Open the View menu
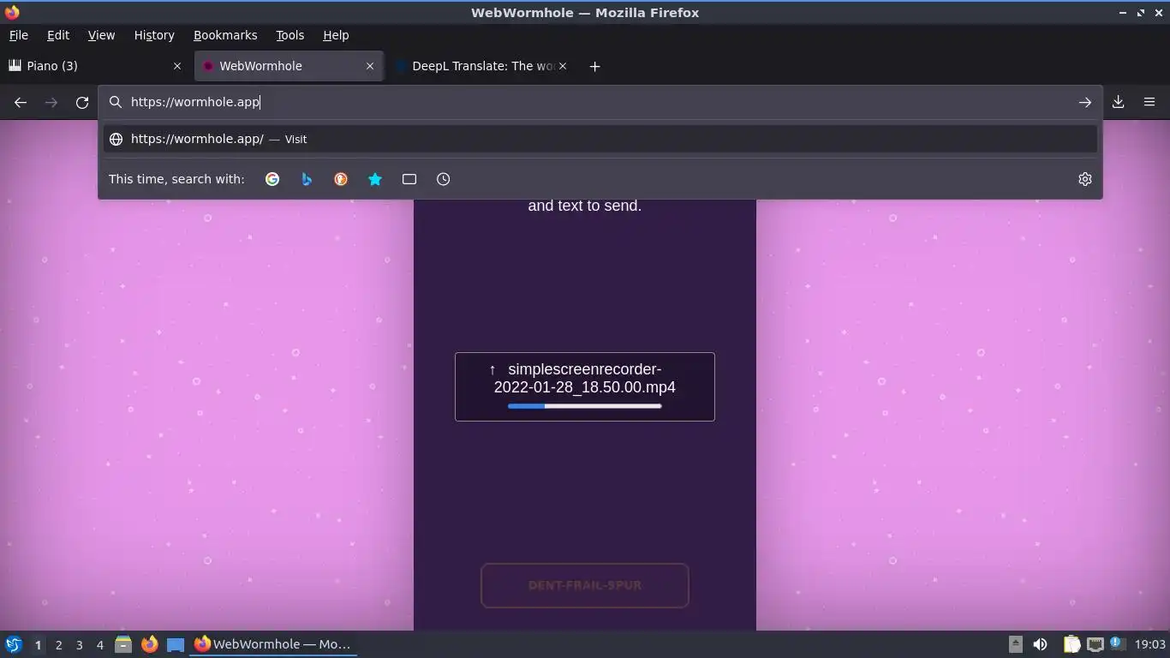 [101, 35]
